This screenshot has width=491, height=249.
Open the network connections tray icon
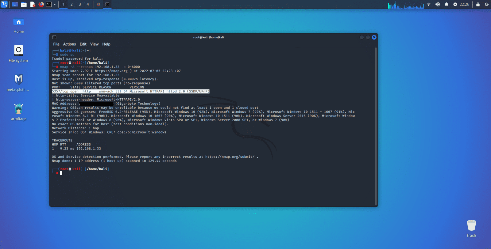(429, 4)
